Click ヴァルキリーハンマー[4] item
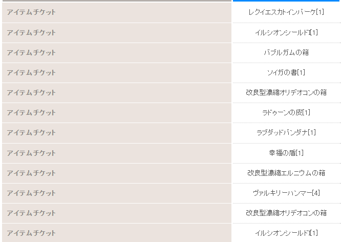341x242 pixels. 286,193
